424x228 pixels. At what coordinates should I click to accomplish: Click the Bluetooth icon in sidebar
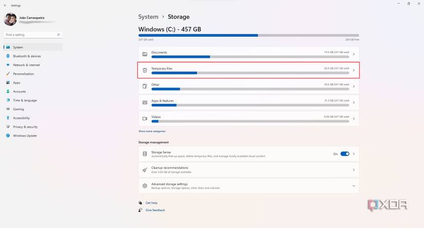pyautogui.click(x=8, y=56)
